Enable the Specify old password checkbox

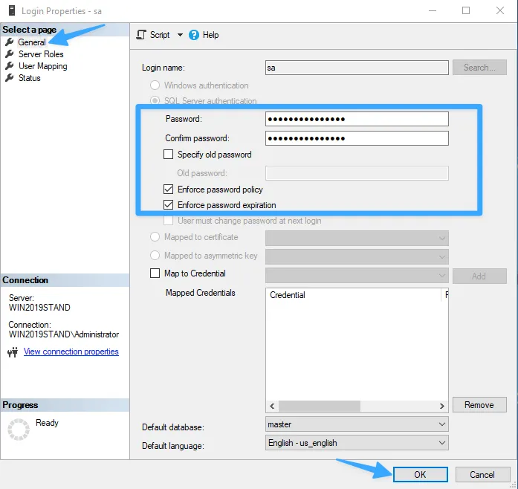pyautogui.click(x=169, y=155)
